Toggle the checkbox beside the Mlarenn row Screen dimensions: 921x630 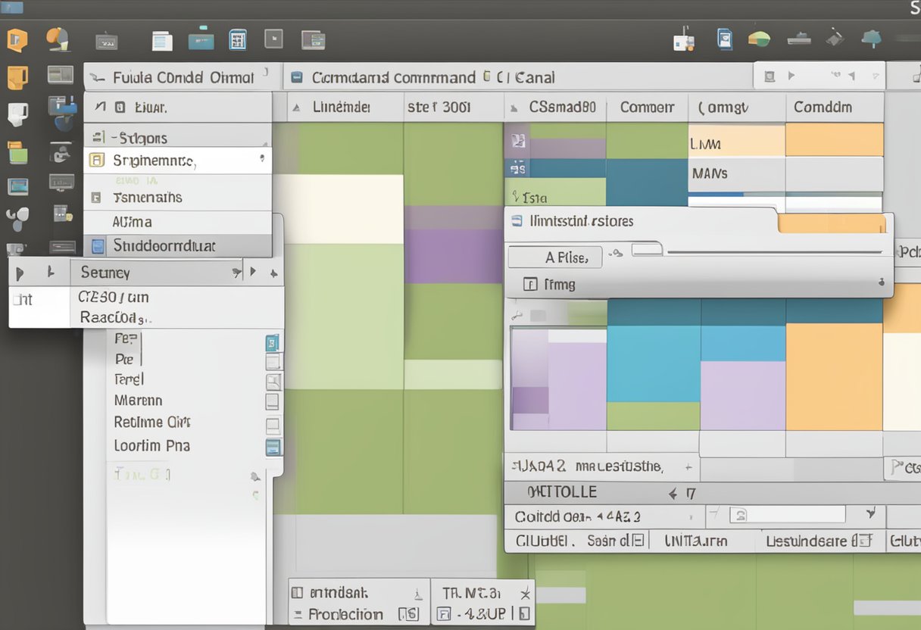click(x=273, y=401)
